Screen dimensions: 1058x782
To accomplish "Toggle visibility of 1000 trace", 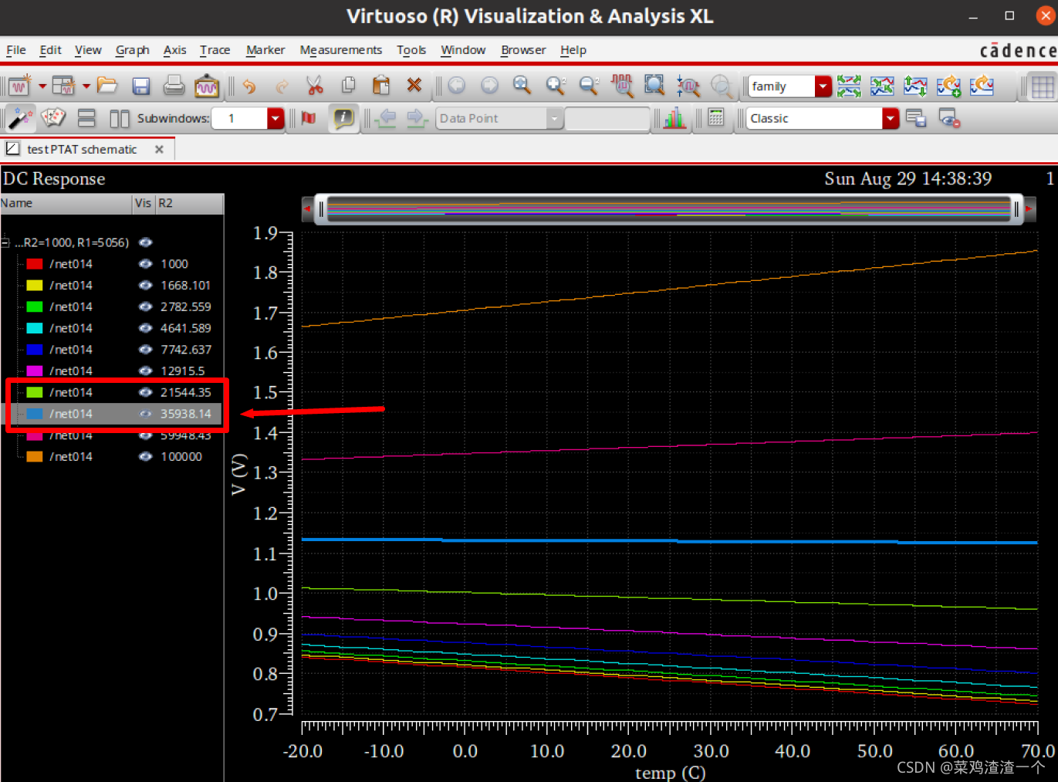I will [145, 264].
